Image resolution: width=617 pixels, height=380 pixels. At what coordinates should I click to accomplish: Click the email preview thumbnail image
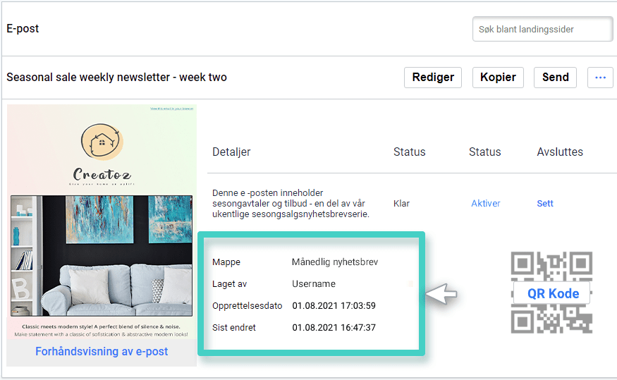point(102,221)
